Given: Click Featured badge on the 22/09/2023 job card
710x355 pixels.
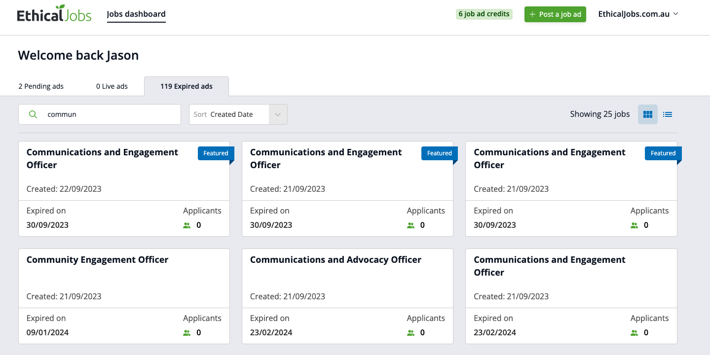Looking at the screenshot, I should 216,153.
